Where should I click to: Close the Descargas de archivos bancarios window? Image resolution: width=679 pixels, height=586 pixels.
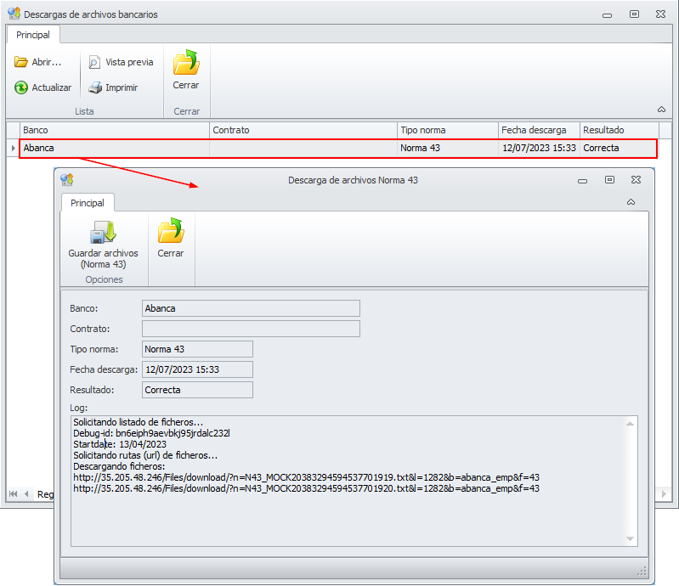pos(661,14)
